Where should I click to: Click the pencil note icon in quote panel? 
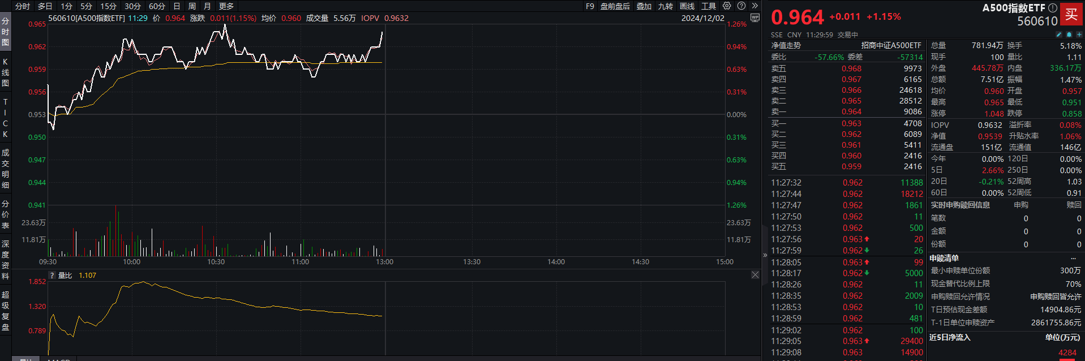click(x=1059, y=35)
